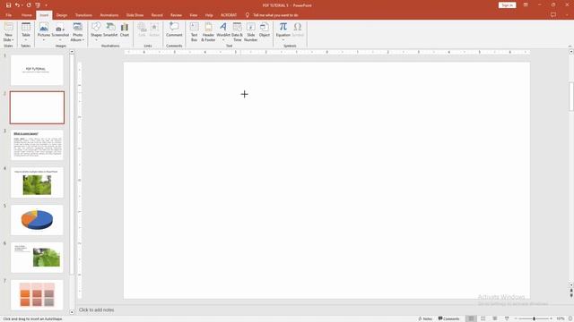Screen dimensions: 574x322
Task: Open the Help tab
Action: click(x=209, y=15)
